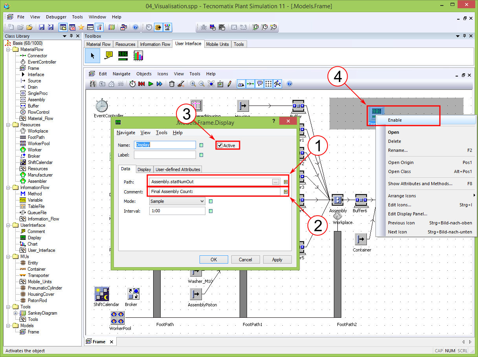Switch to Mobile Units toolbox tab
Image resolution: width=478 pixels, height=357 pixels.
[218, 44]
